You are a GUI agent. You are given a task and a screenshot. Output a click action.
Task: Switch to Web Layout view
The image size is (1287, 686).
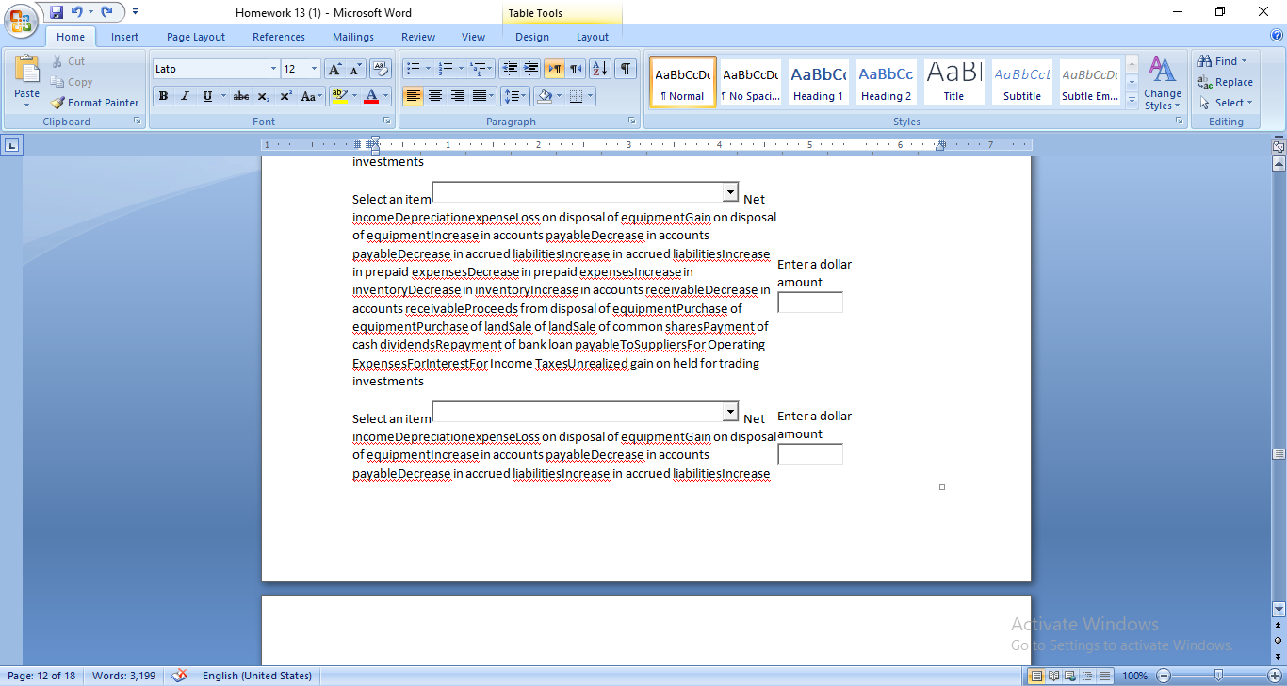pos(1070,676)
